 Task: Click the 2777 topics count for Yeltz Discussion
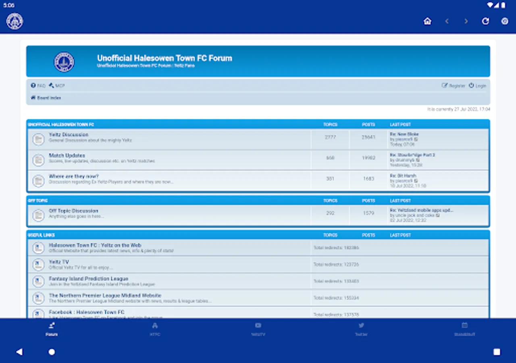pos(330,137)
